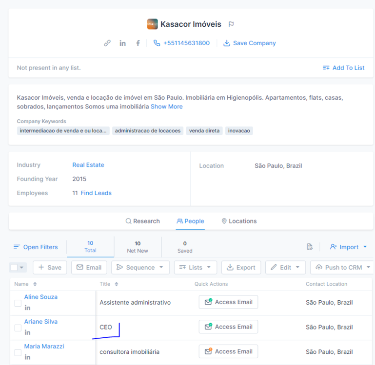Screen dimensions: 375x365
Task: Click Save Company
Action: point(250,43)
